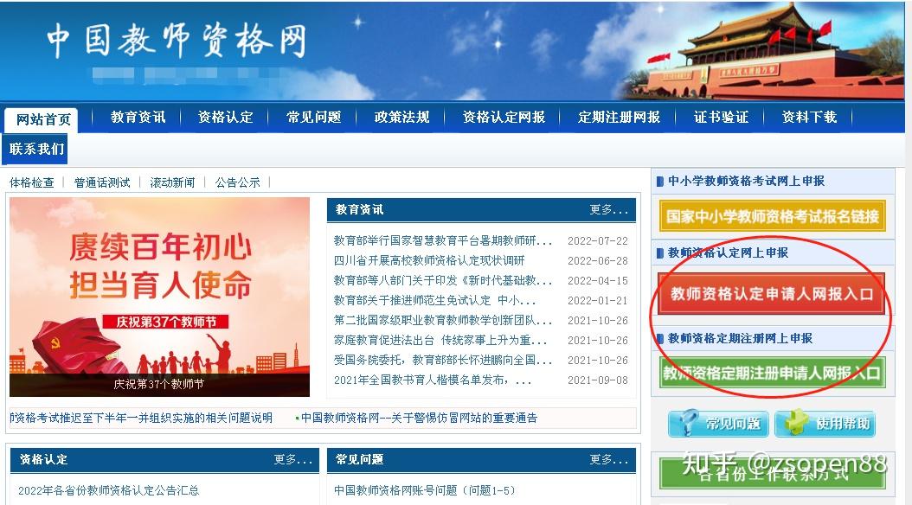Open the 普通话测试 sub-link

tap(102, 182)
